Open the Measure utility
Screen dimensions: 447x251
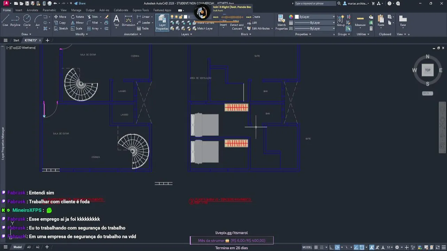360,21
